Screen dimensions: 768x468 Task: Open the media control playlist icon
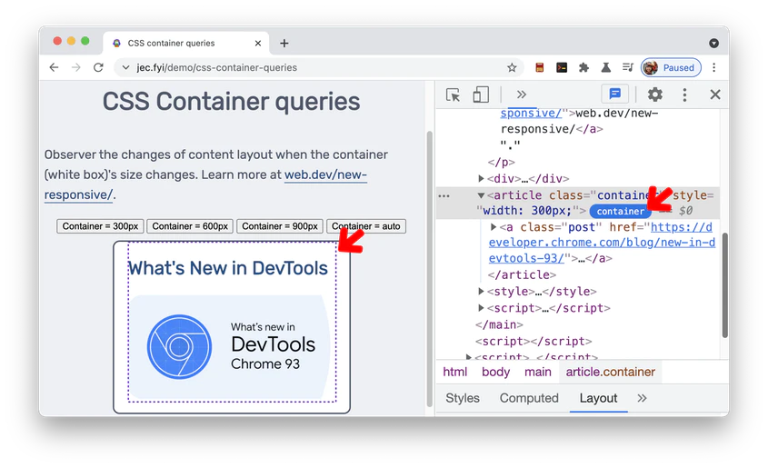click(x=627, y=67)
